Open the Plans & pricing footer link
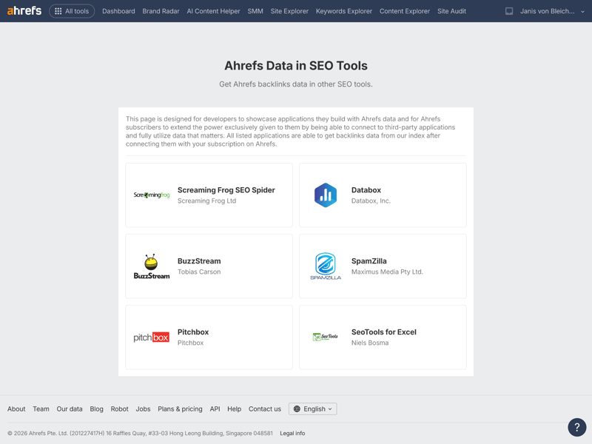This screenshot has width=592, height=444. coord(180,408)
